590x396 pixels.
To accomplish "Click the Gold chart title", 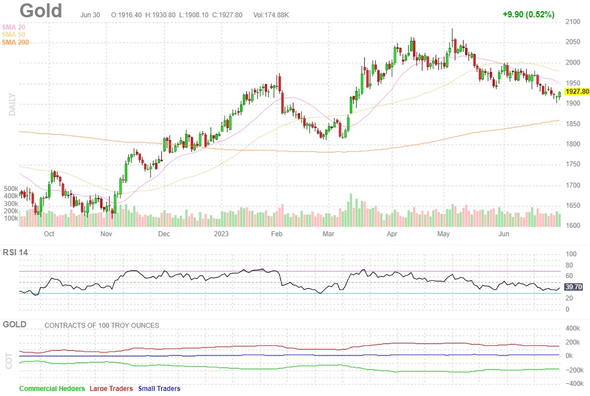I will point(41,11).
